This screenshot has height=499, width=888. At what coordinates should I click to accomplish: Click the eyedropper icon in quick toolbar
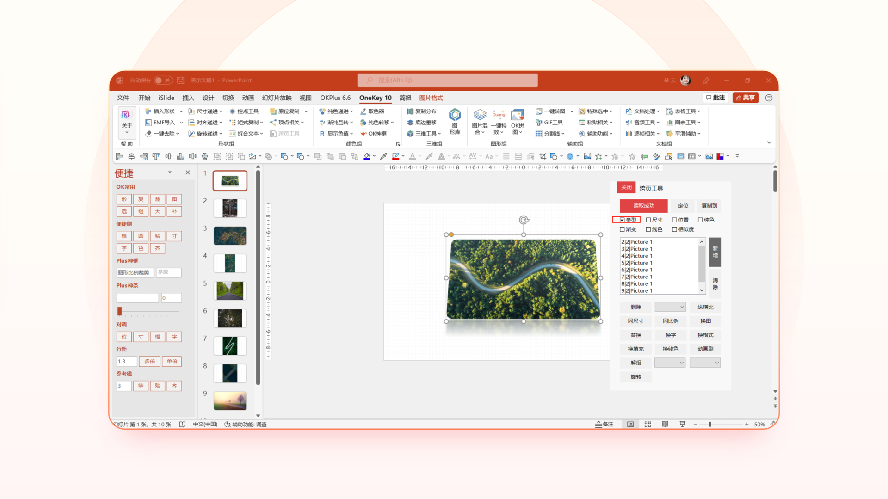click(383, 156)
